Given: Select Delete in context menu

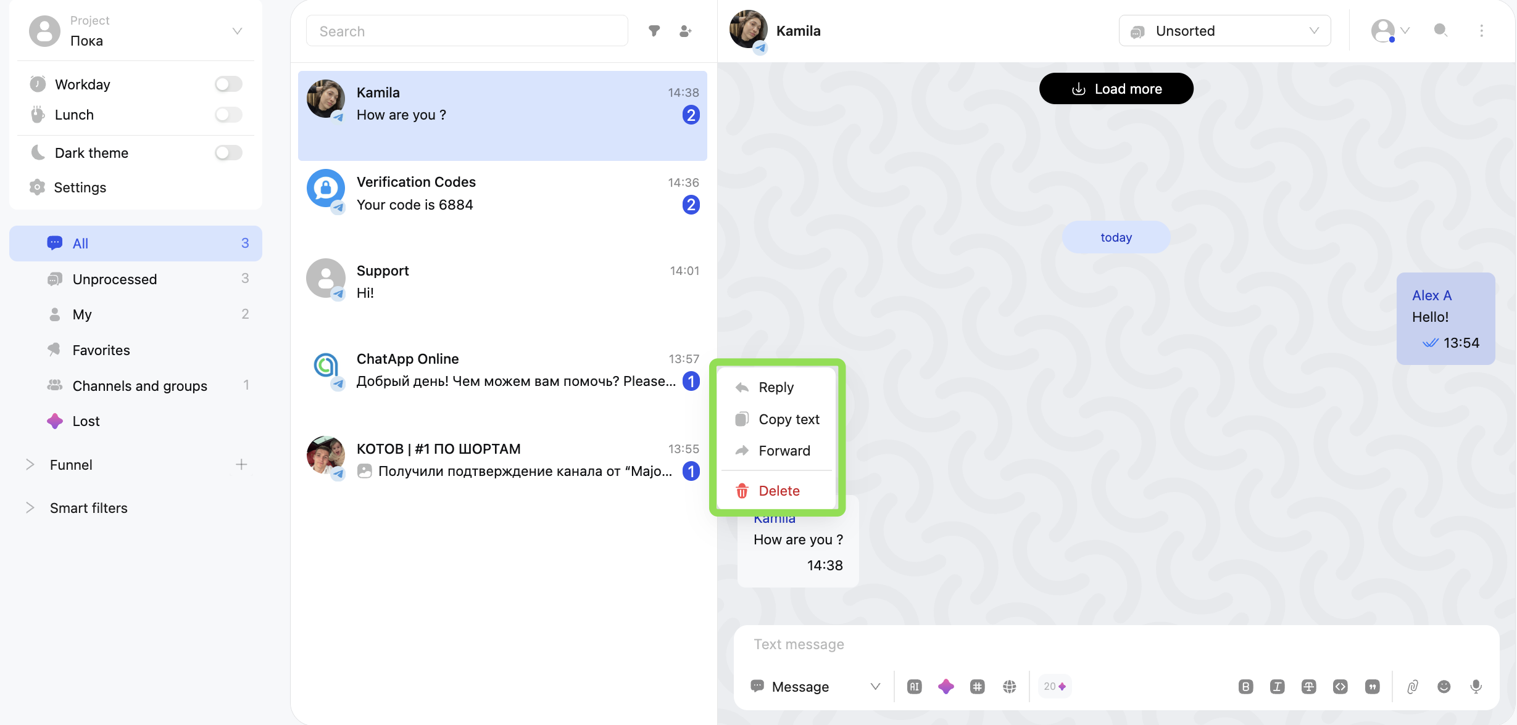Looking at the screenshot, I should pyautogui.click(x=776, y=491).
